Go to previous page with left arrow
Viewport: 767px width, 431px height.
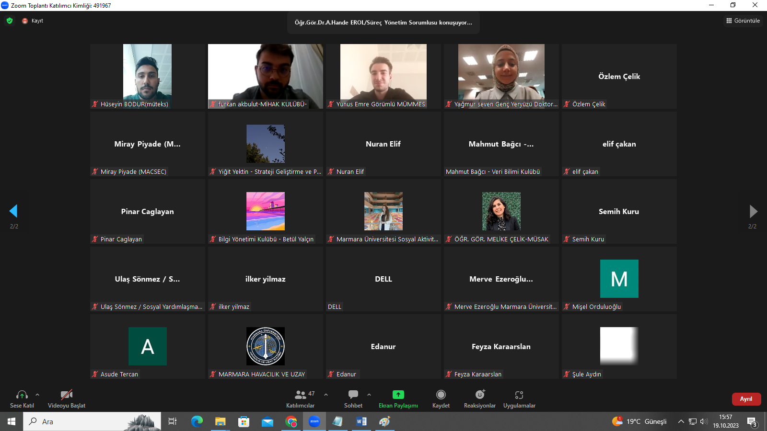click(x=13, y=211)
